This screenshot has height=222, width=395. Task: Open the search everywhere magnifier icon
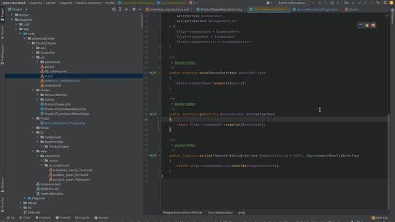click(x=385, y=2)
